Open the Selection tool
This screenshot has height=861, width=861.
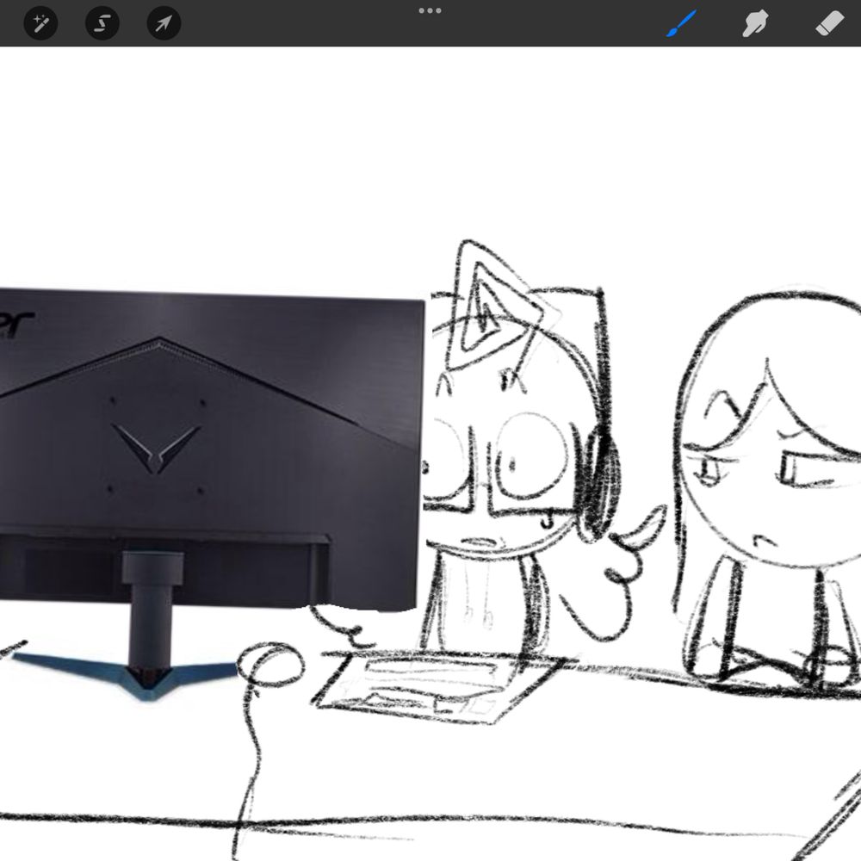(x=102, y=23)
